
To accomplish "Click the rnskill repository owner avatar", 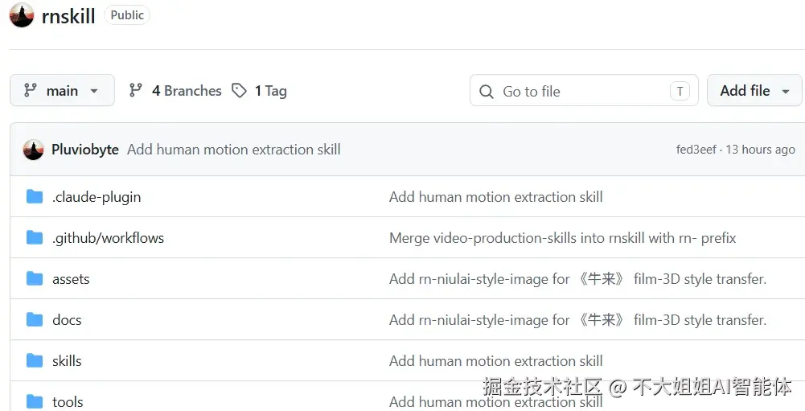I will (22, 15).
